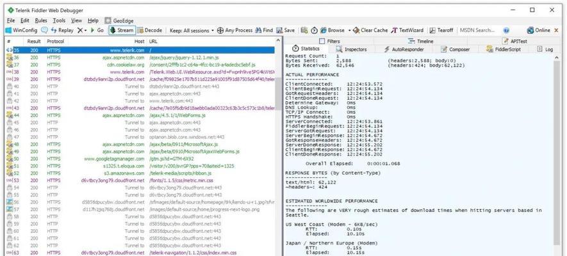This screenshot has height=256, width=567.
Task: Select session 47 optanon.blob.core.windows.net tunnel
Action: pyautogui.click(x=140, y=137)
